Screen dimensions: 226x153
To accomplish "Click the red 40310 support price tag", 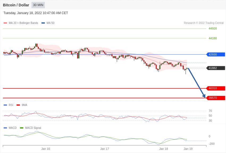I will [216, 88].
